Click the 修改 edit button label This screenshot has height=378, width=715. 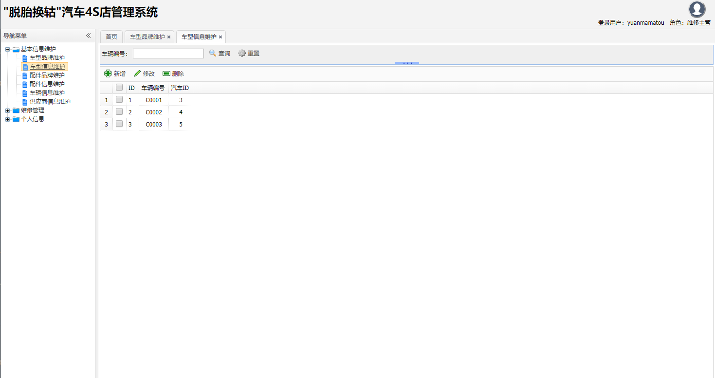149,74
